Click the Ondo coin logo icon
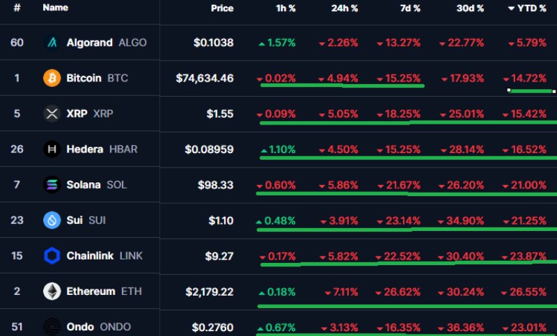 [52, 326]
